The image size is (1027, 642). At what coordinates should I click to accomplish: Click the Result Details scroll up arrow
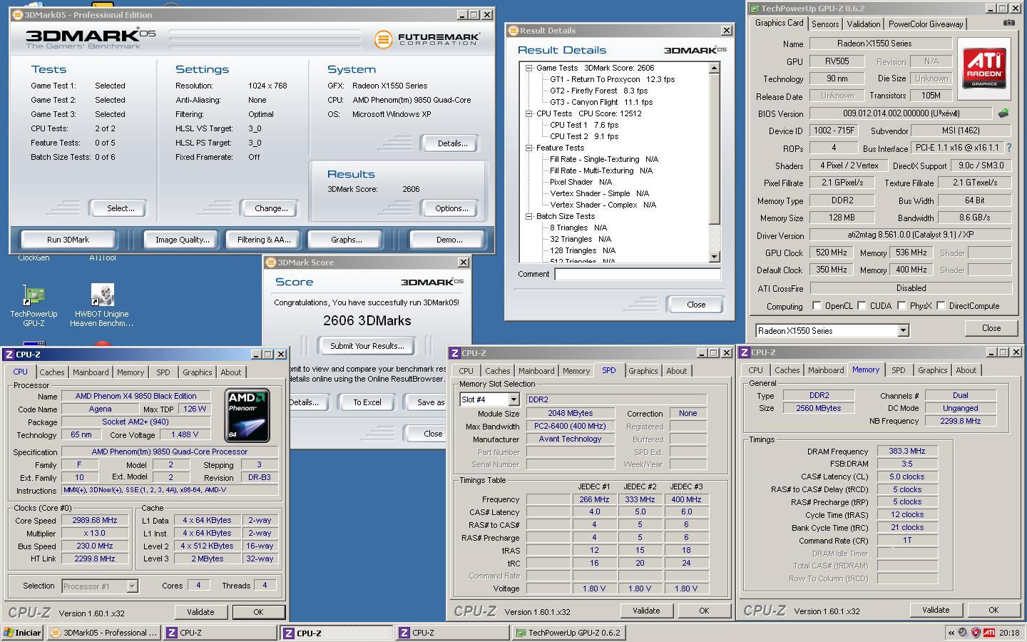(714, 68)
